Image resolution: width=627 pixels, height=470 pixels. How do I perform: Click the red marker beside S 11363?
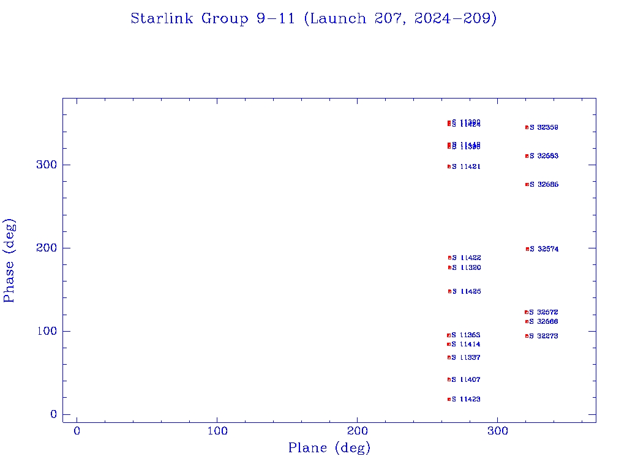point(449,335)
